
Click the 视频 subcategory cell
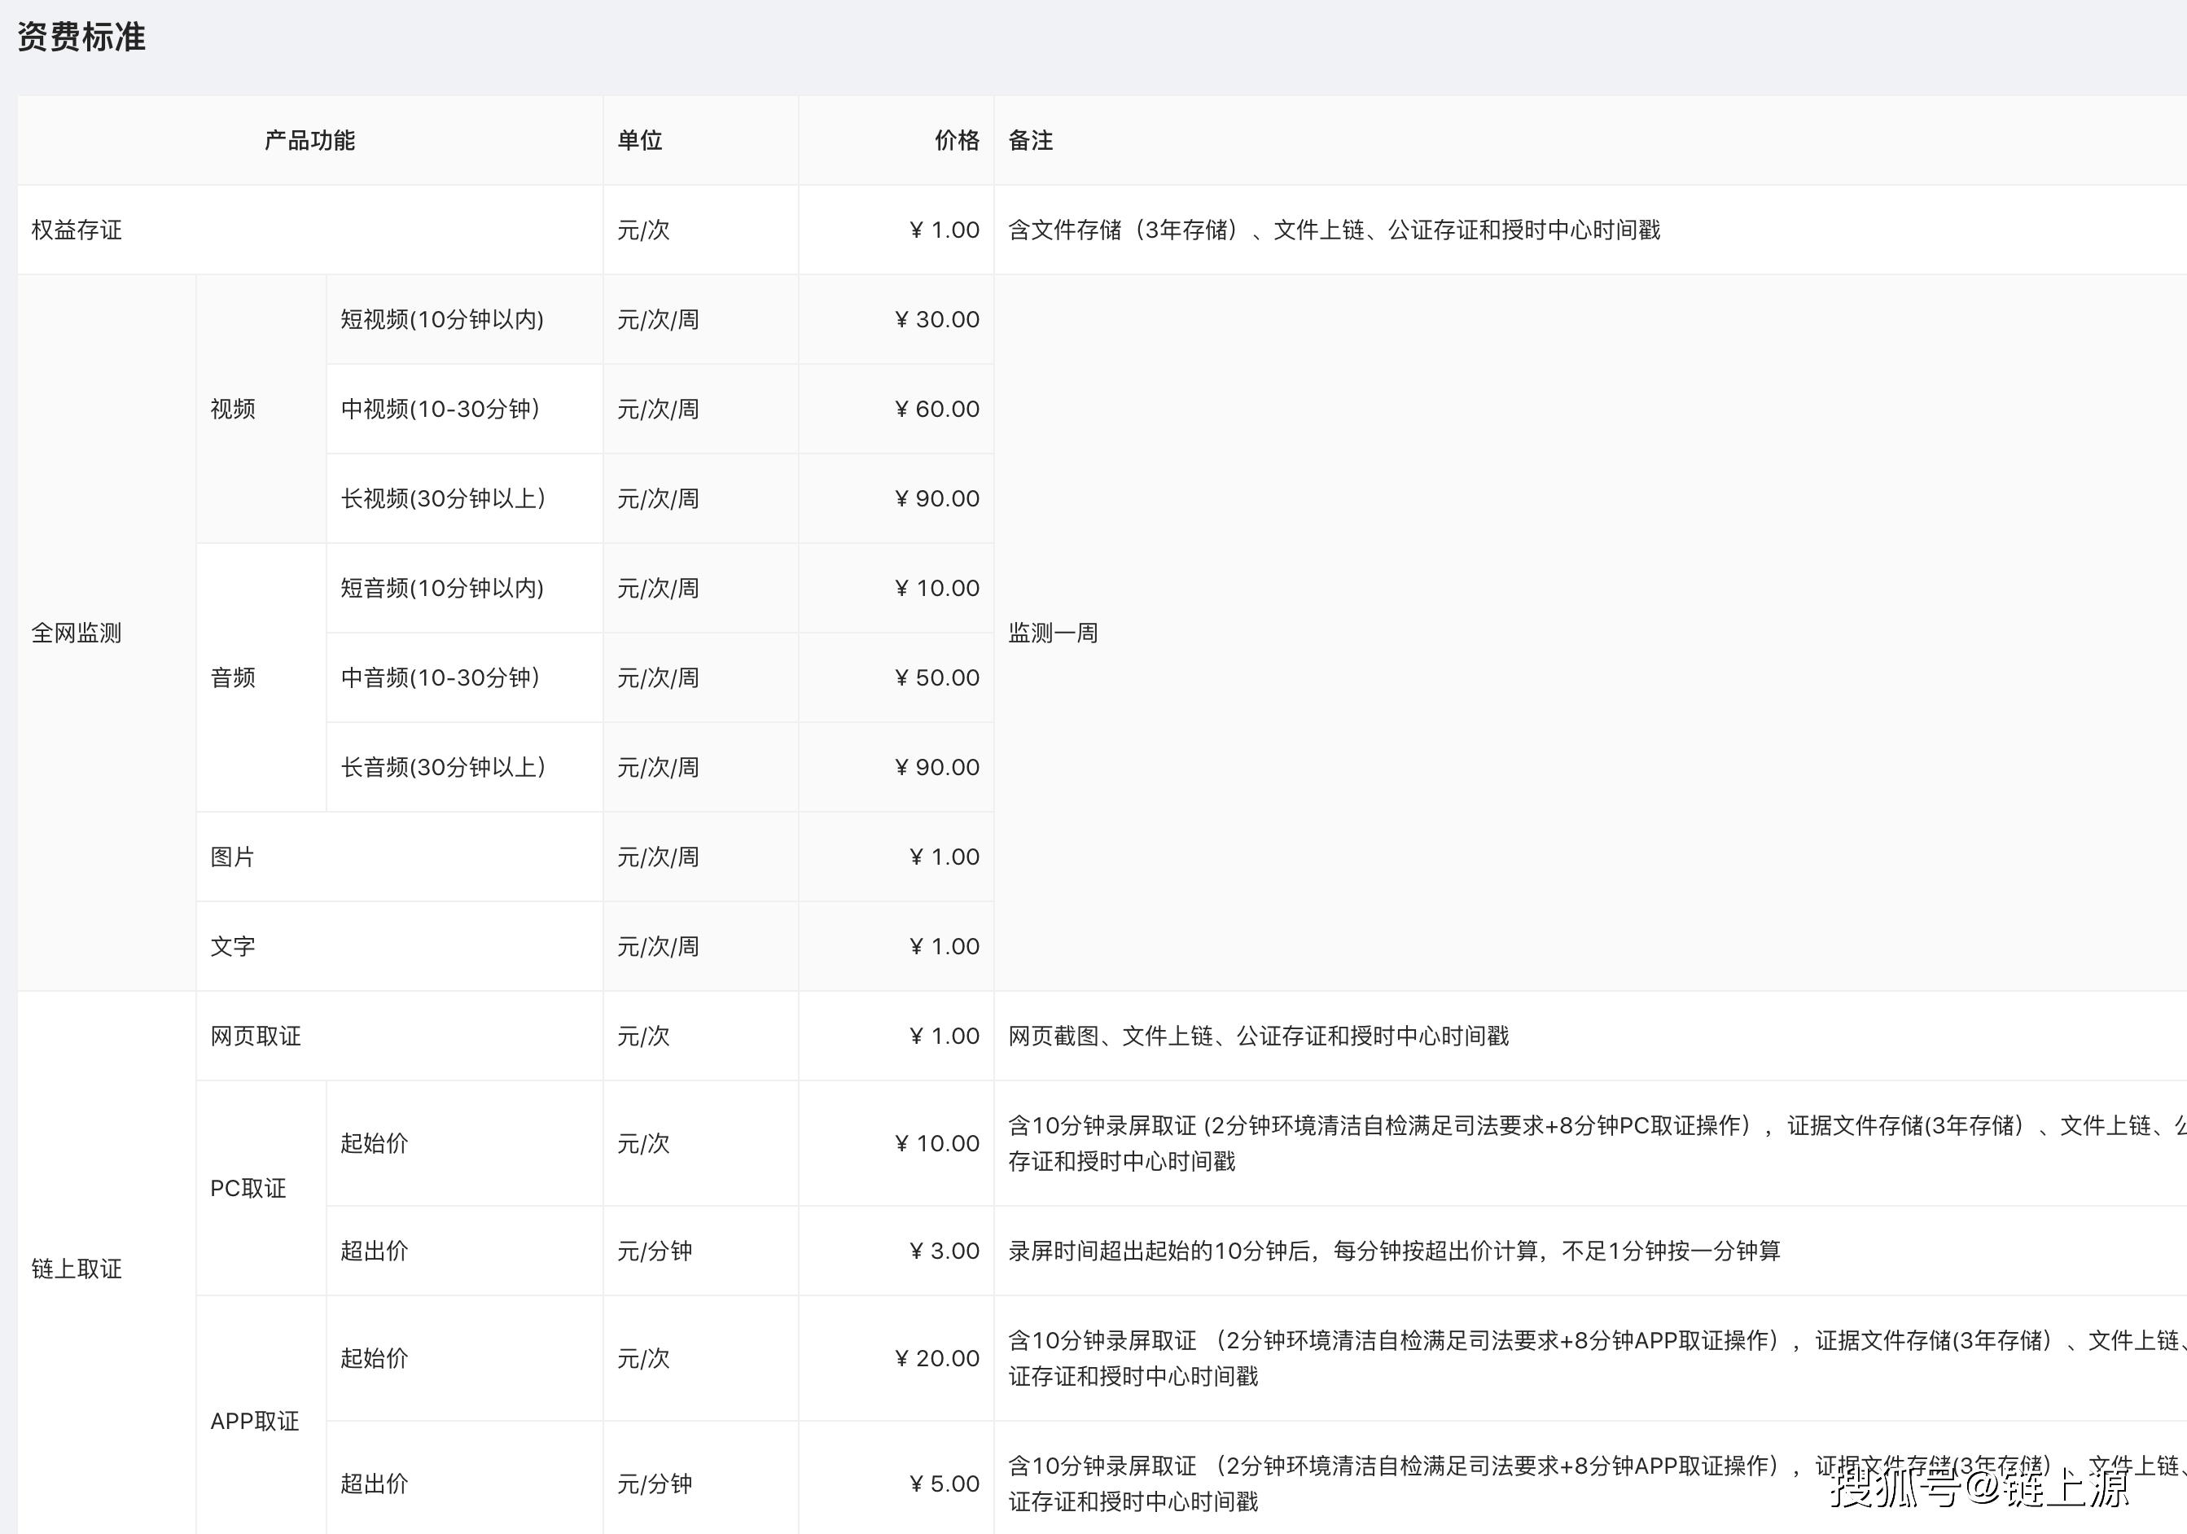[234, 409]
